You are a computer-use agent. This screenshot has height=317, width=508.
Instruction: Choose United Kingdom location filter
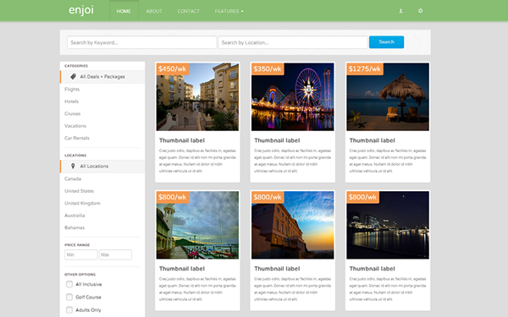click(x=82, y=203)
